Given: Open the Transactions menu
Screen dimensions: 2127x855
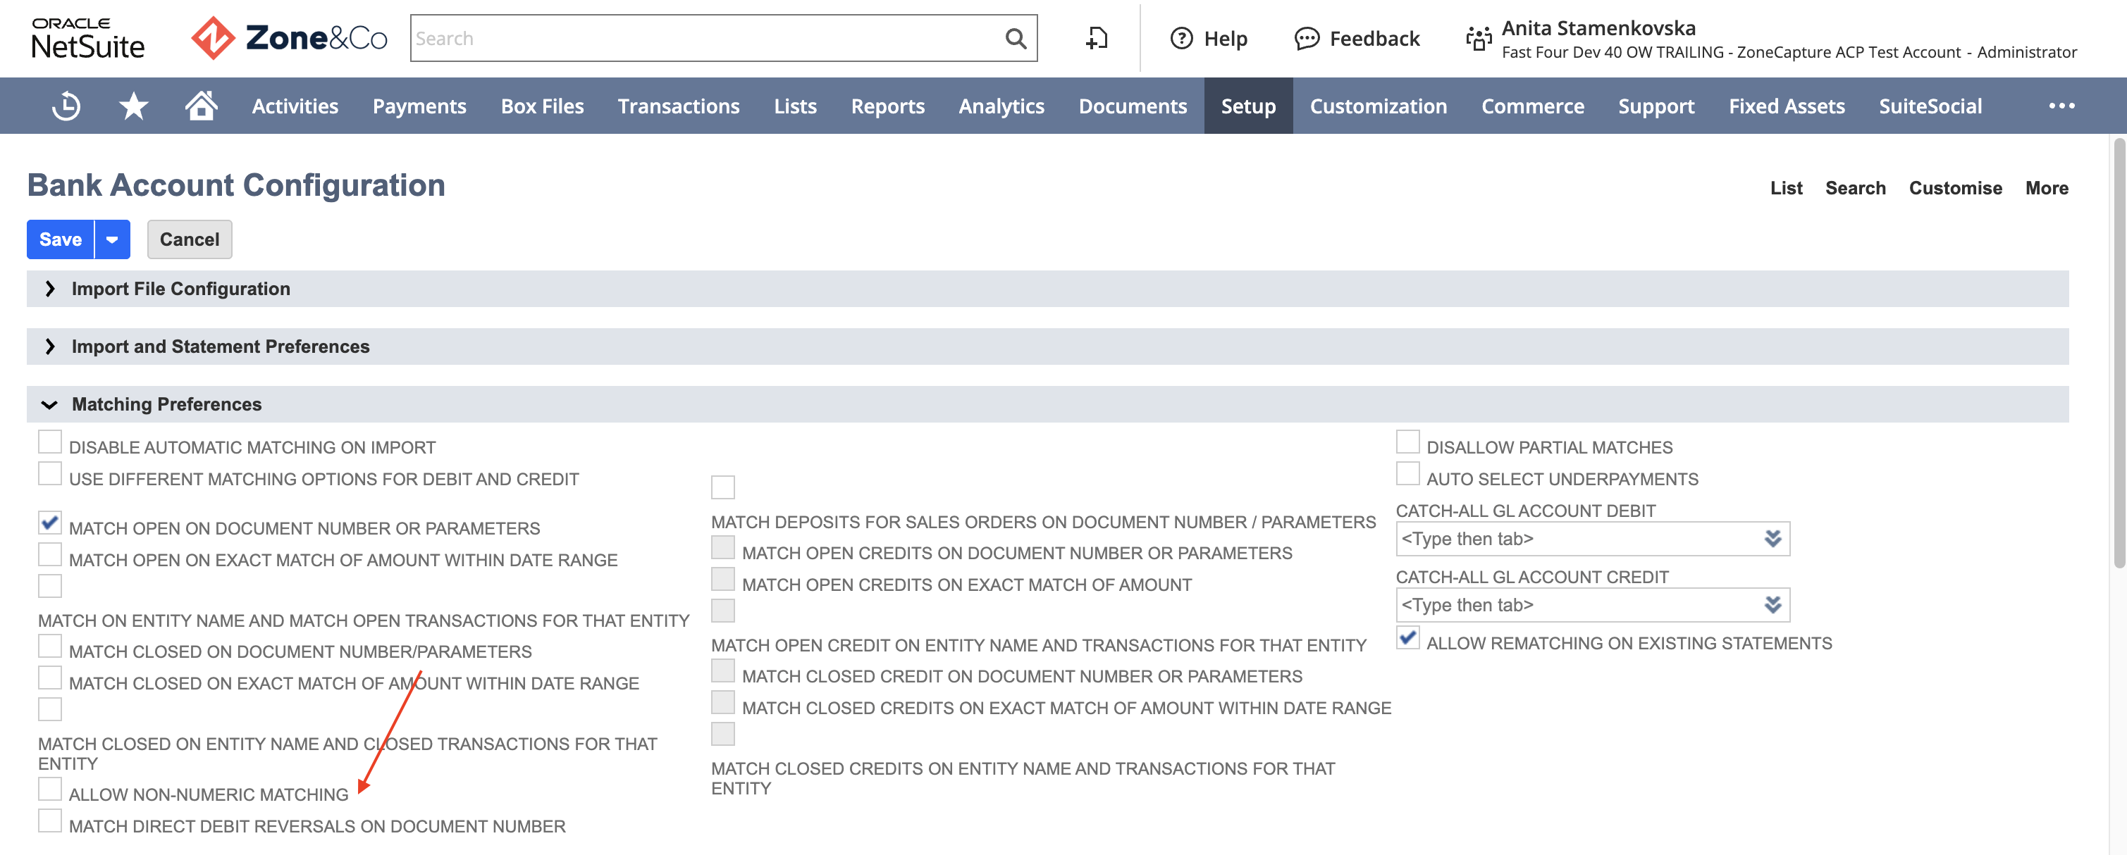Looking at the screenshot, I should [x=678, y=106].
